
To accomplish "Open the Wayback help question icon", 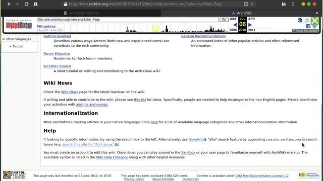I will [x=307, y=20].
